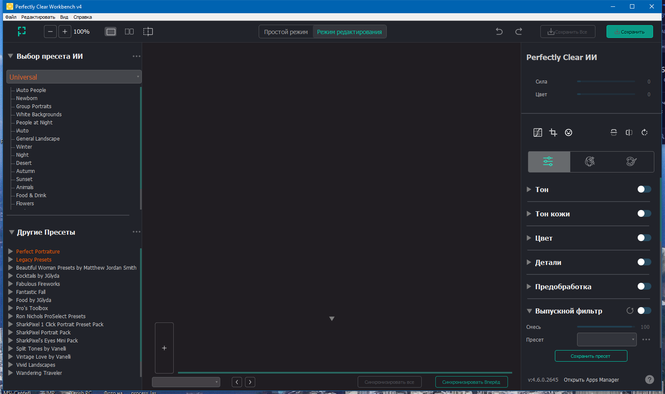Toggle the Тон кожи section on
The image size is (665, 394).
(644, 213)
